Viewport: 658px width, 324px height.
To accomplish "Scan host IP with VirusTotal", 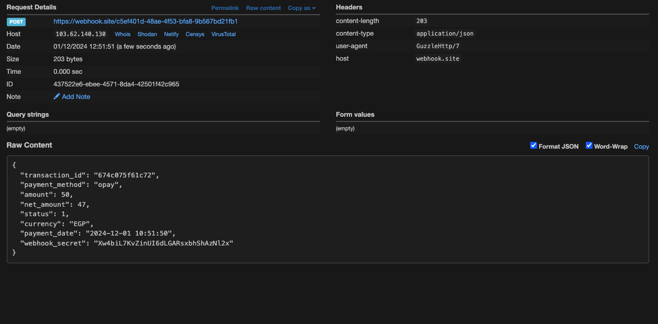I will 223,34.
